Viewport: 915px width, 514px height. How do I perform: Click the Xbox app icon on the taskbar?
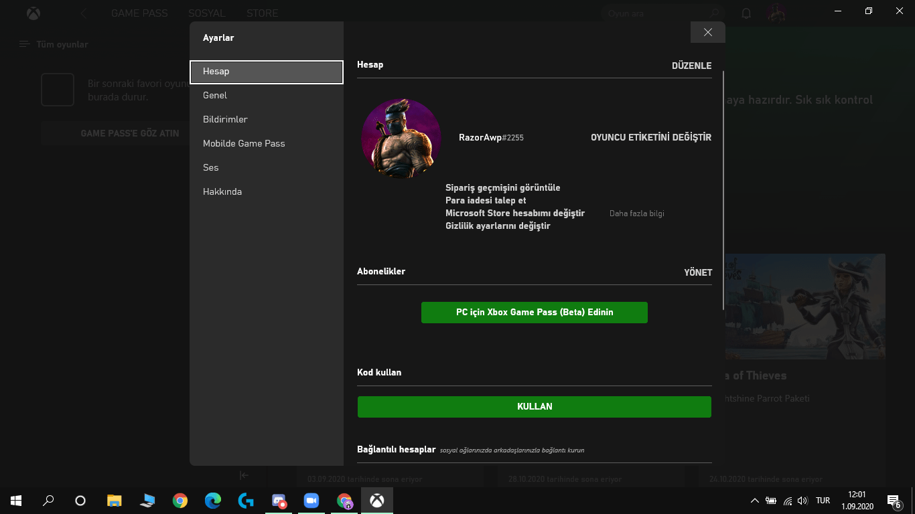coord(377,501)
